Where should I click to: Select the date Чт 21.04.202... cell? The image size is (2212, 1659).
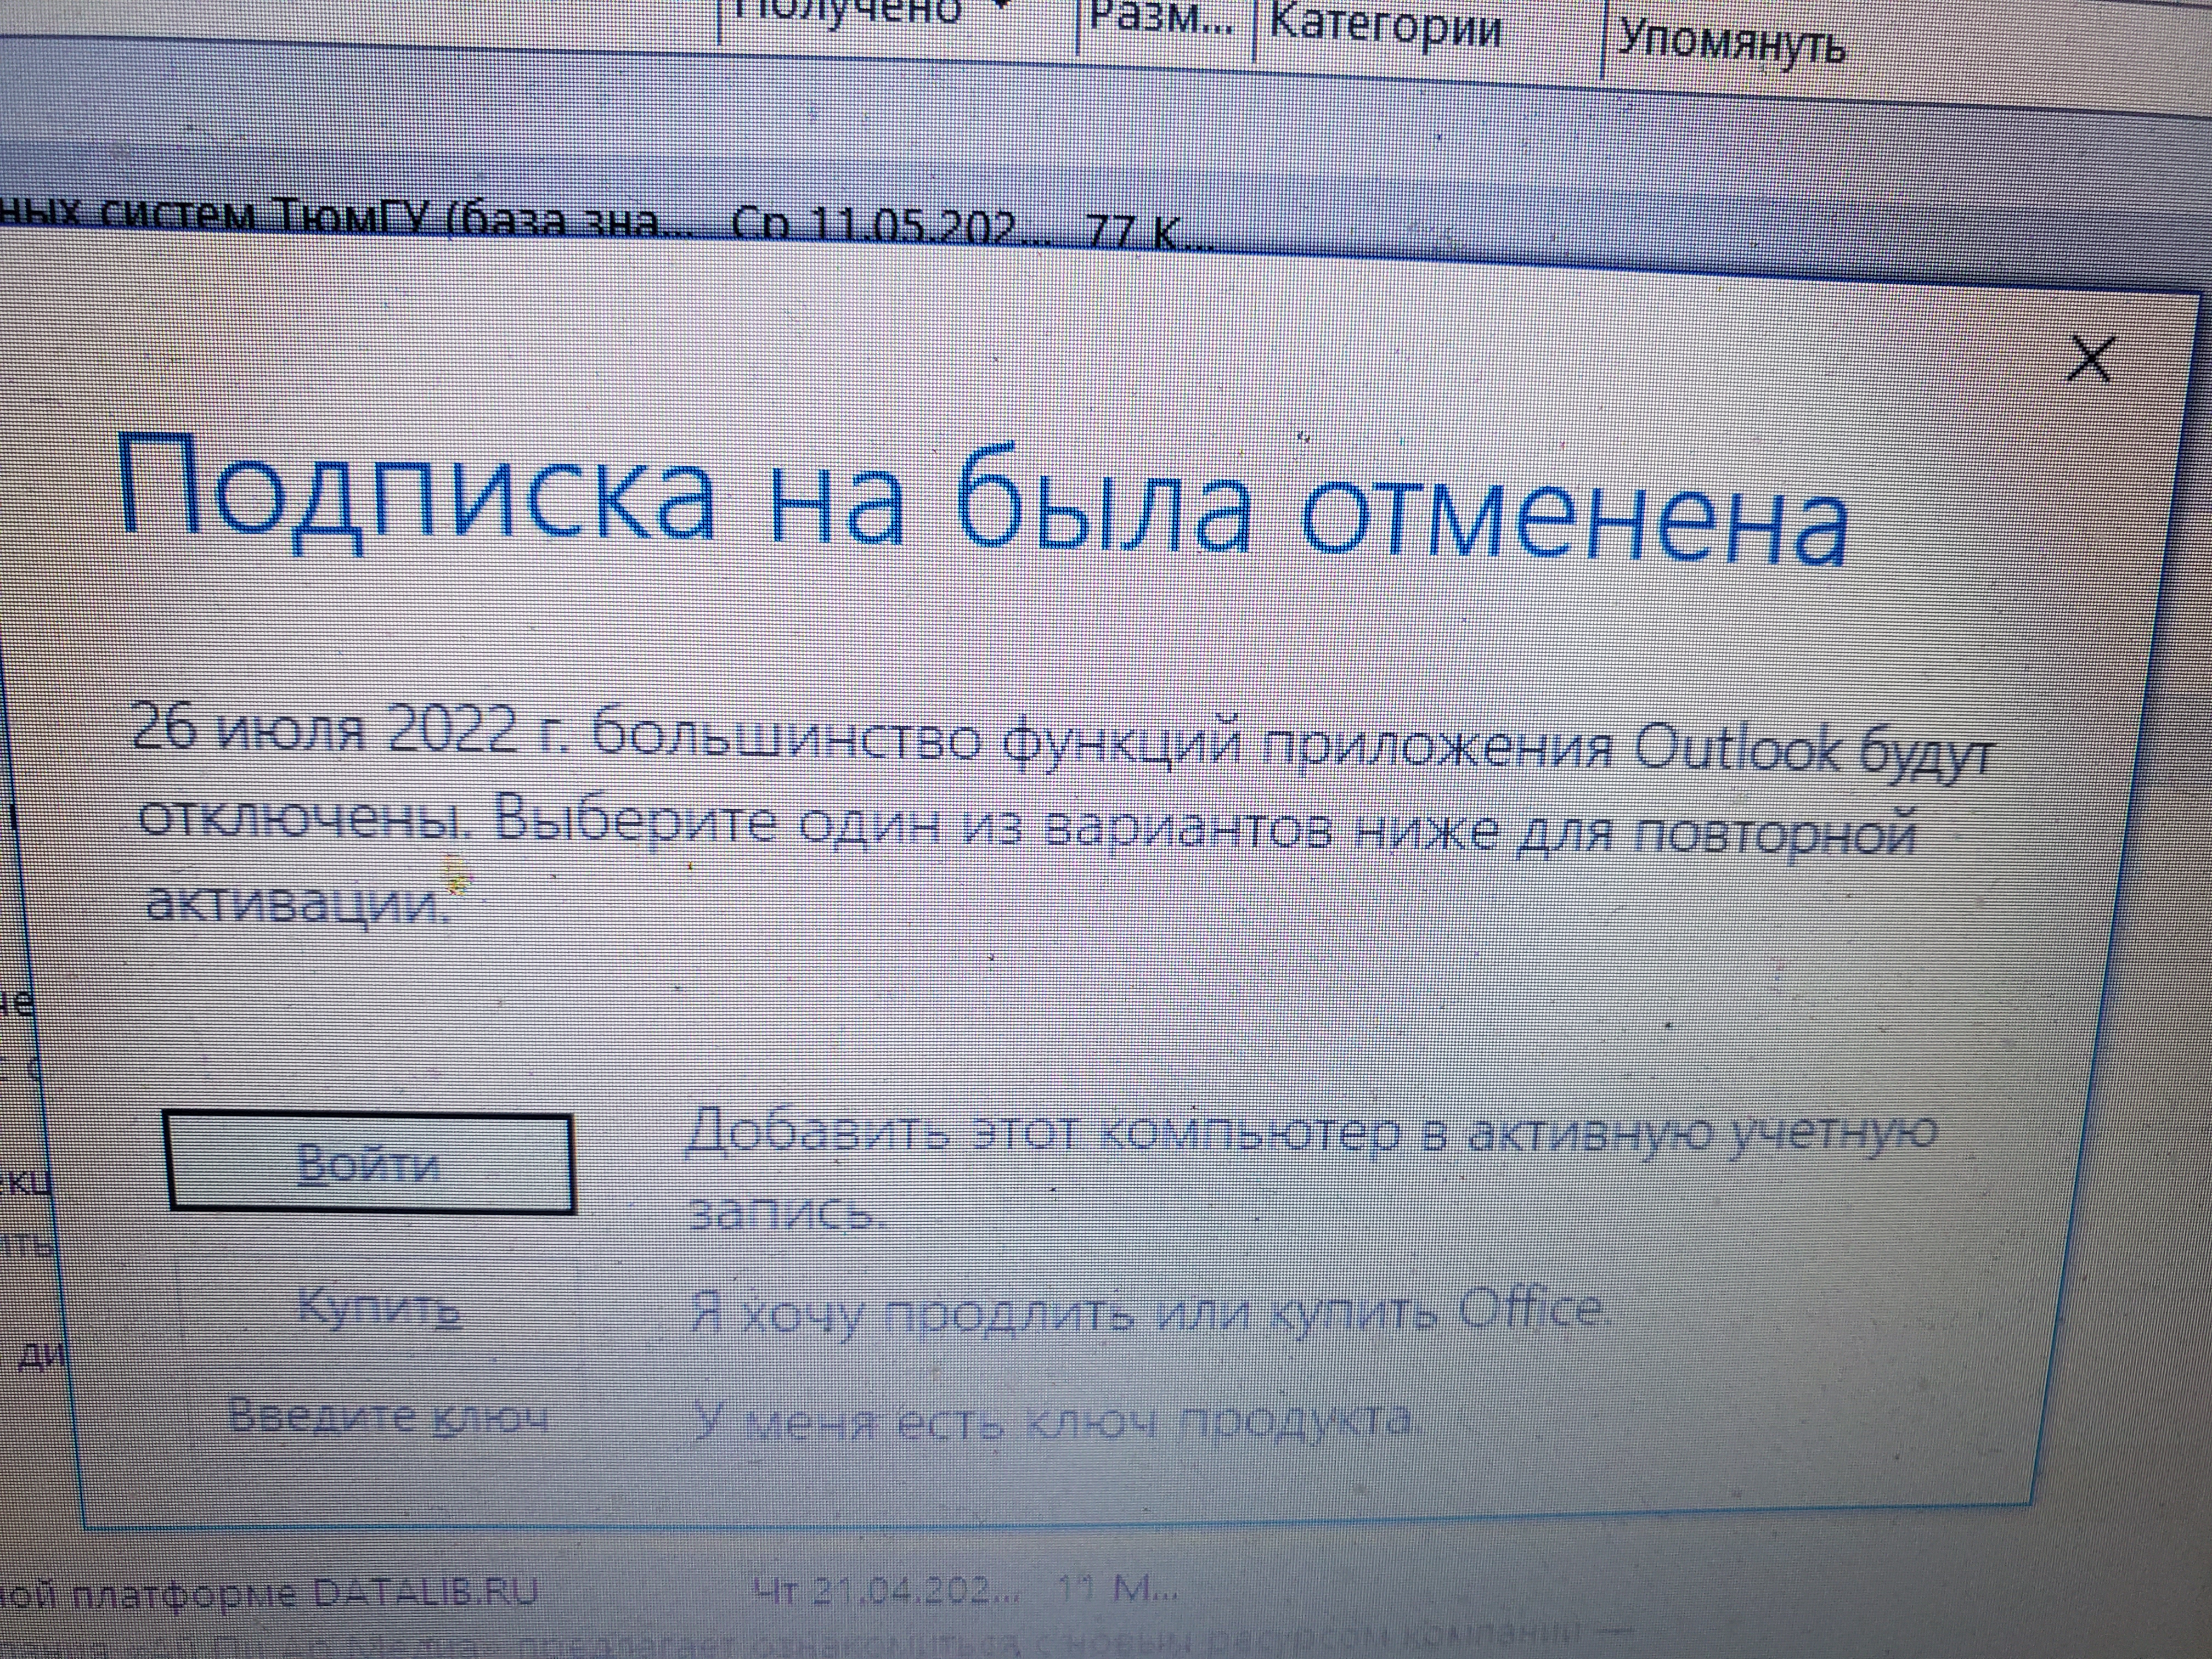click(886, 1590)
